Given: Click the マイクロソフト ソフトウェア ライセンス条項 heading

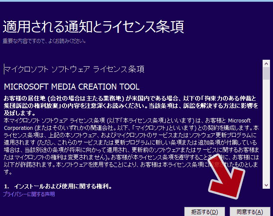Looking at the screenshot, I should point(74,69).
